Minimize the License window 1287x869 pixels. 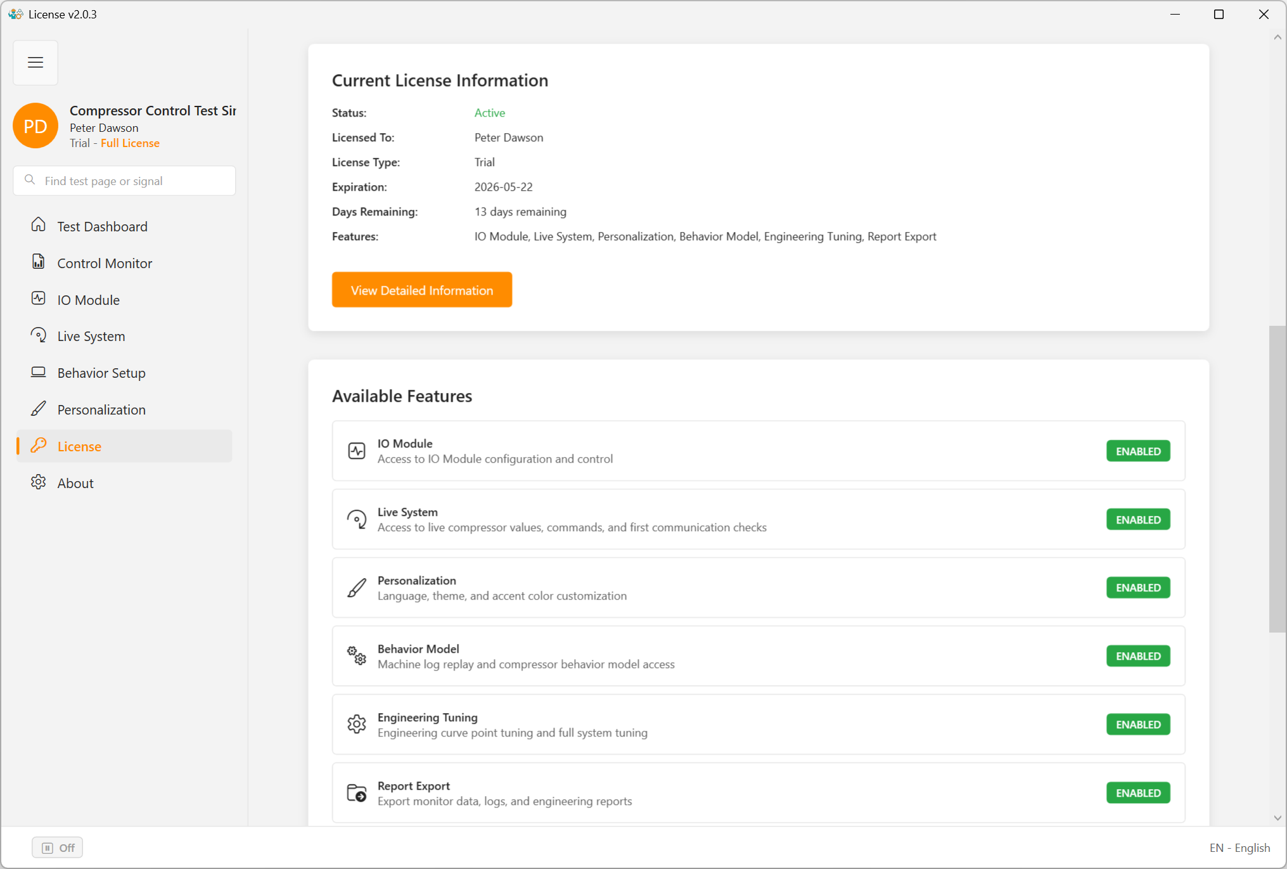tap(1175, 14)
